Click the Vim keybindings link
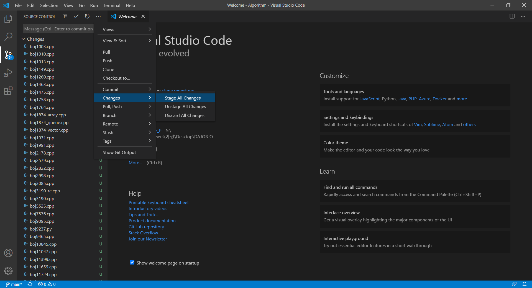Screen dimensions: 532x288 (x=418, y=124)
